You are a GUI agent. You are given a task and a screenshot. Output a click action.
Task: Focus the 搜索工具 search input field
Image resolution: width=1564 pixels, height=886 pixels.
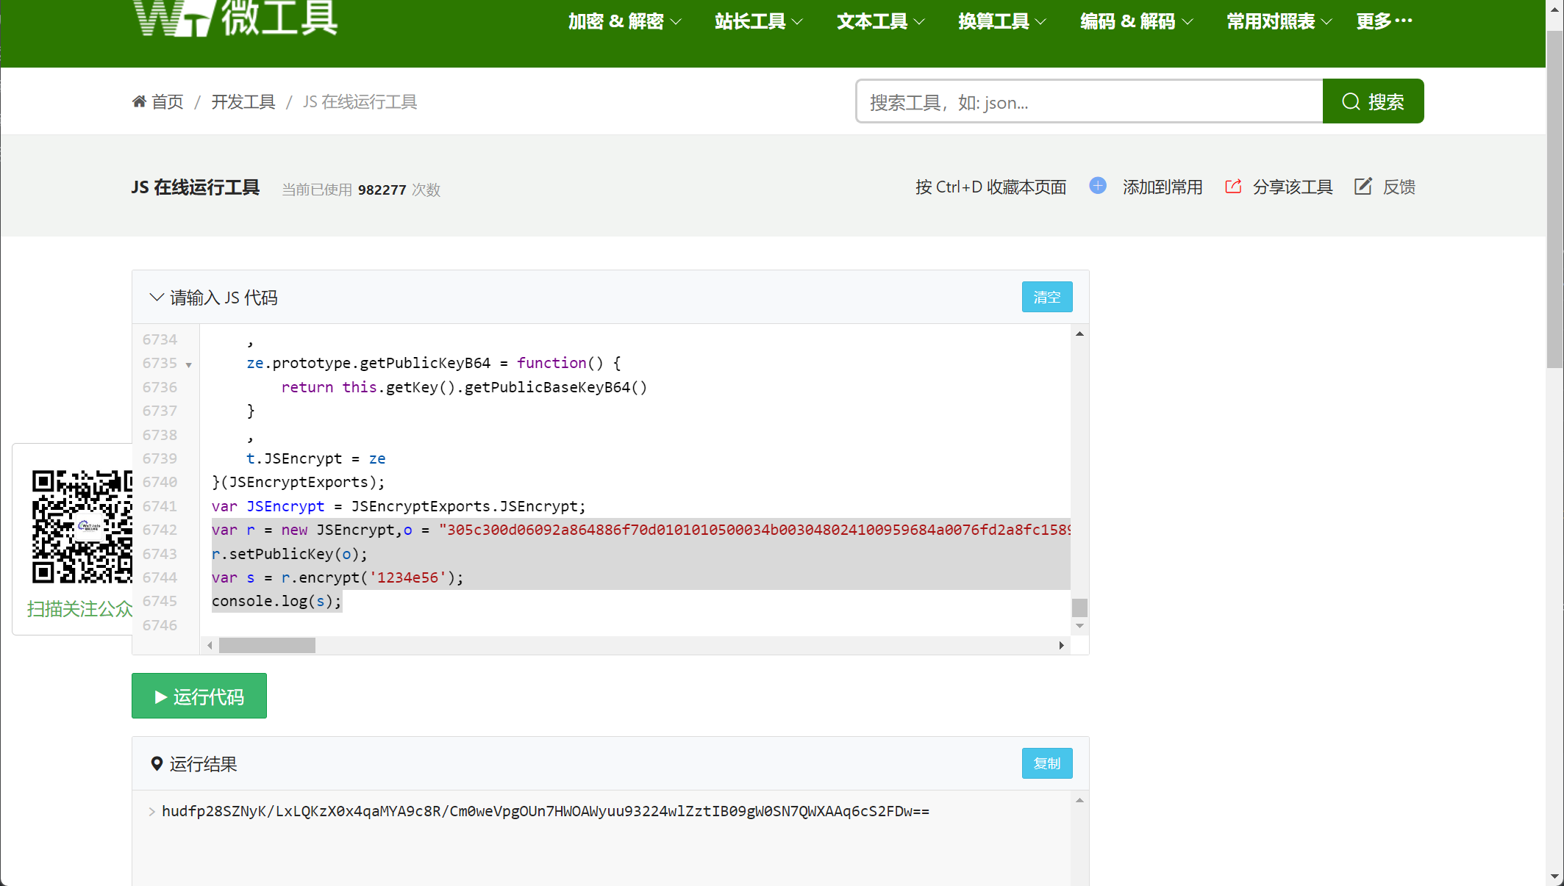(1089, 101)
